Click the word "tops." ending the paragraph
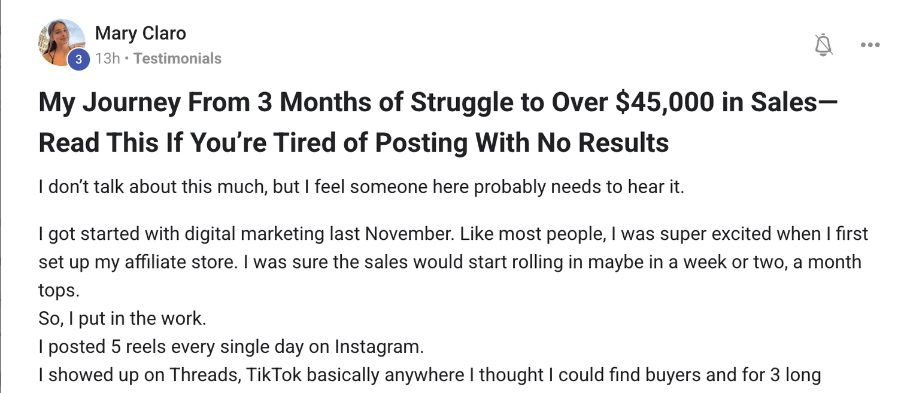898x393 pixels. [x=59, y=291]
